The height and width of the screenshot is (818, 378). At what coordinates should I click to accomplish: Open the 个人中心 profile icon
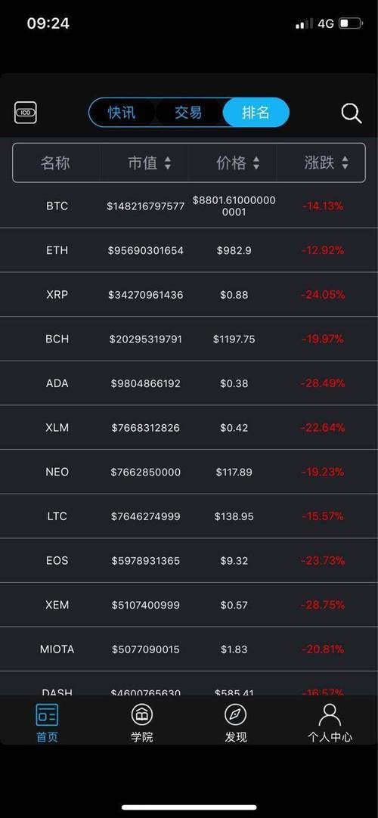point(330,714)
